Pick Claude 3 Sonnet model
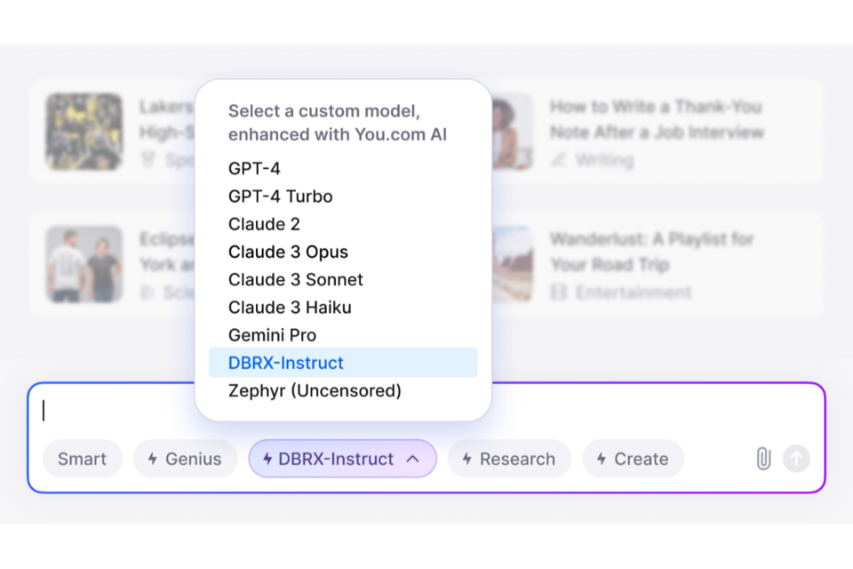The image size is (853, 569). 295,279
